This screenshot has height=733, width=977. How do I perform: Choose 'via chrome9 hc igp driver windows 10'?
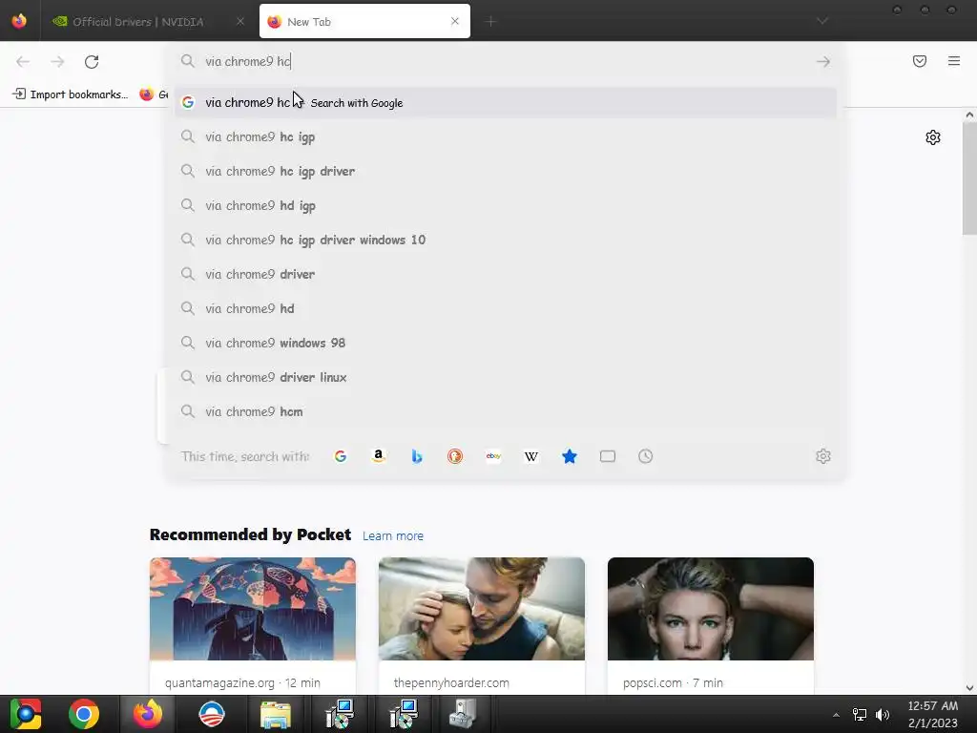pyautogui.click(x=506, y=240)
